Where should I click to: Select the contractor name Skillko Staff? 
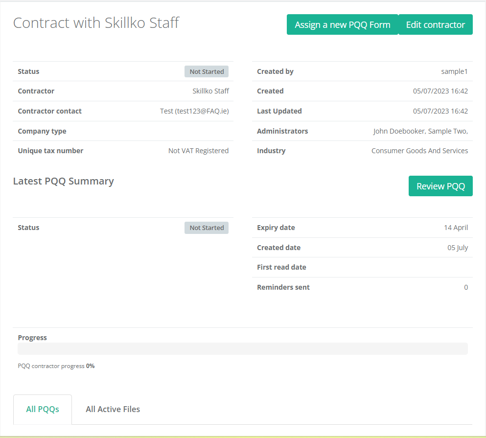(210, 91)
